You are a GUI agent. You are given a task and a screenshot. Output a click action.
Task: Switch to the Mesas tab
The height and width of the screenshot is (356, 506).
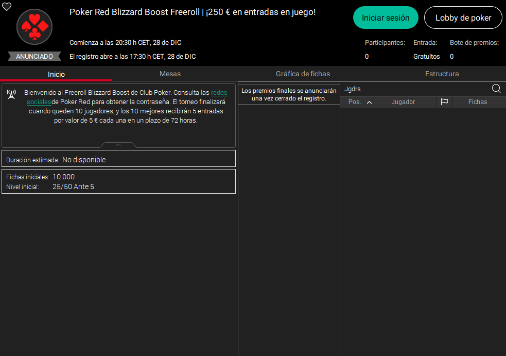click(170, 74)
